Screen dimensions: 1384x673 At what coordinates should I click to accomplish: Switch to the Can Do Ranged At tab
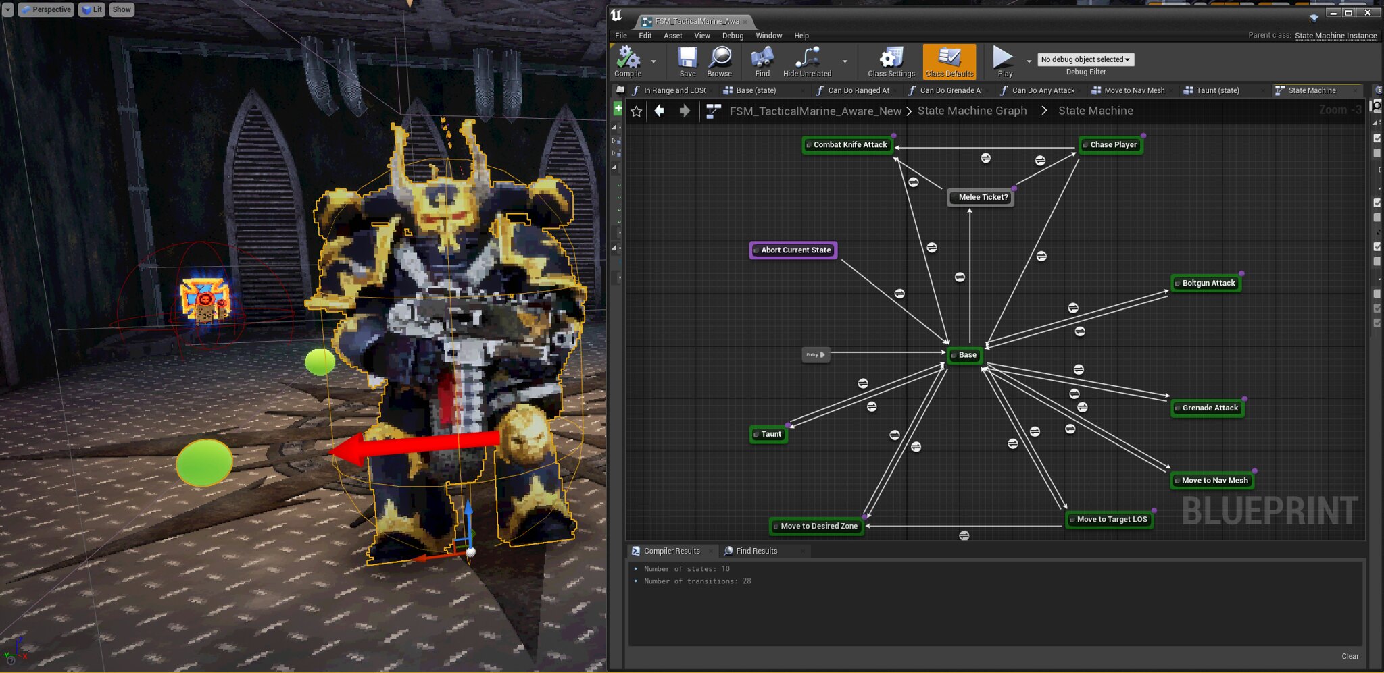(858, 90)
